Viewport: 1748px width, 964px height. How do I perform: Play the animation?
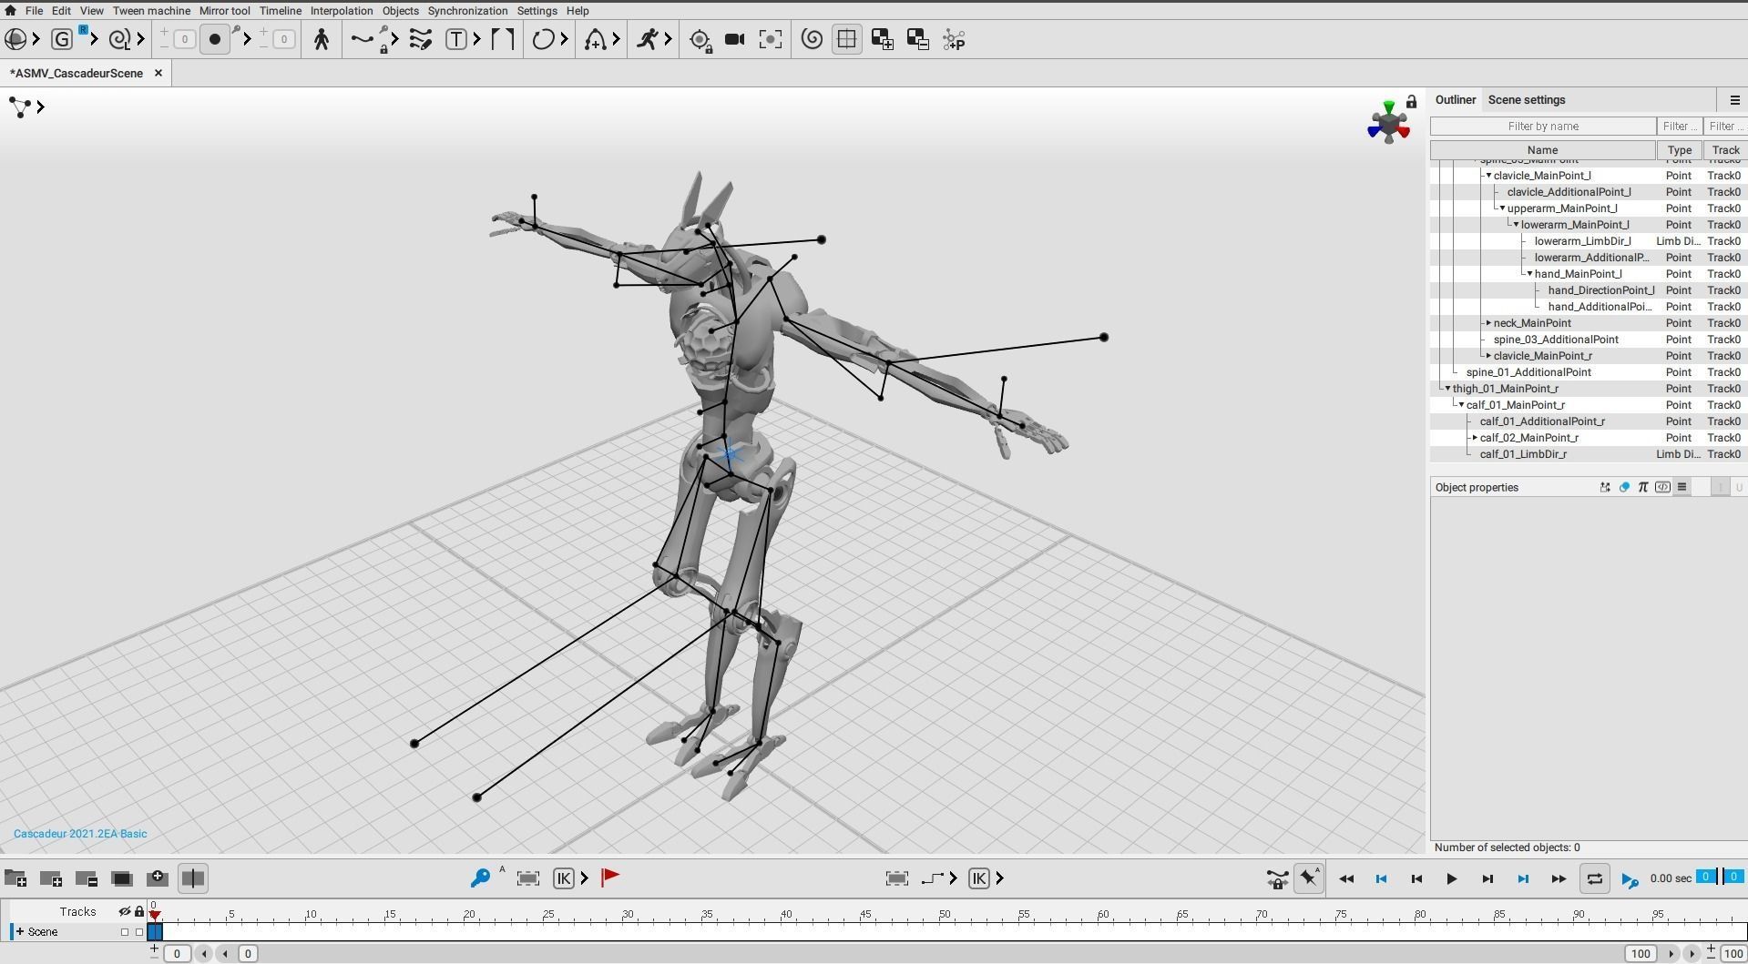[1451, 879]
